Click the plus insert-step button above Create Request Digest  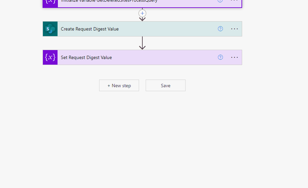point(142,13)
